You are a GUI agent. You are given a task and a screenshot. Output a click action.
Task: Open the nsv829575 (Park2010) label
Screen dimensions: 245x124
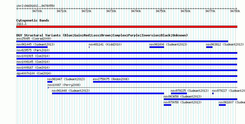[33, 50]
